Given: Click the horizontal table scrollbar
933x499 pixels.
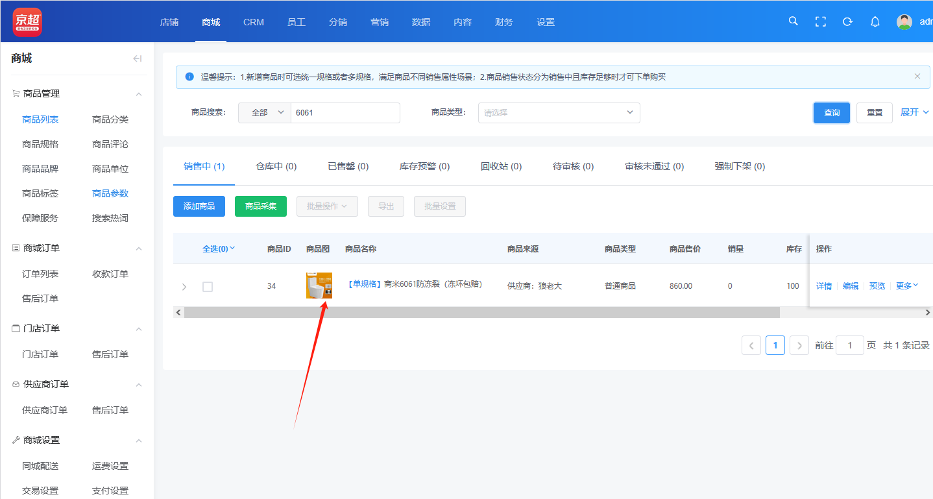Looking at the screenshot, I should tap(481, 313).
